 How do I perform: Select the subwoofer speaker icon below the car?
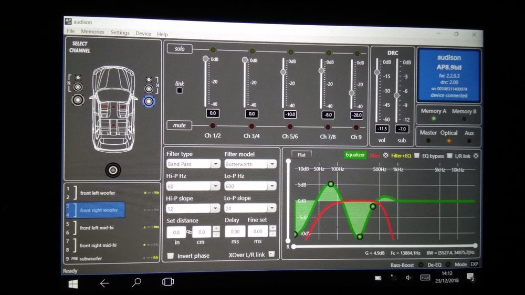113,170
